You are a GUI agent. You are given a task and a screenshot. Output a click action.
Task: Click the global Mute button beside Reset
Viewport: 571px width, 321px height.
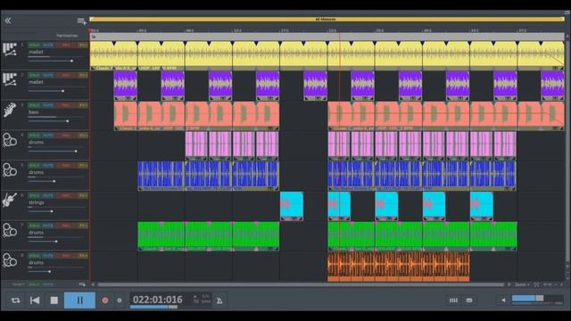click(x=47, y=284)
